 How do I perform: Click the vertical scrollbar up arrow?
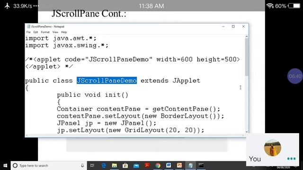point(247,36)
